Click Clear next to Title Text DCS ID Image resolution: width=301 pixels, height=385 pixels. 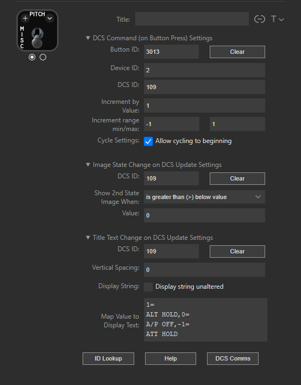[x=237, y=251]
